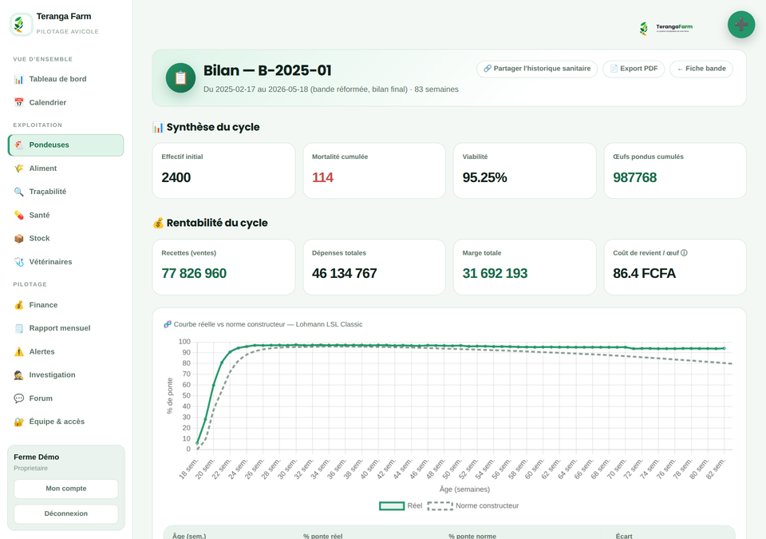Go to the Calendrier section
Viewport: 766px width, 539px height.
66,103
